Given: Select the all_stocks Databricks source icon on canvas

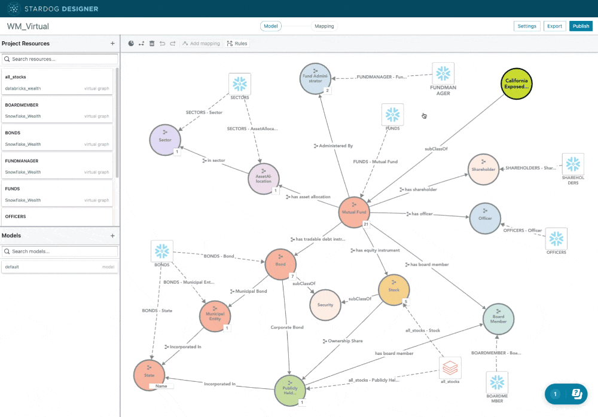Looking at the screenshot, I should click(x=450, y=368).
